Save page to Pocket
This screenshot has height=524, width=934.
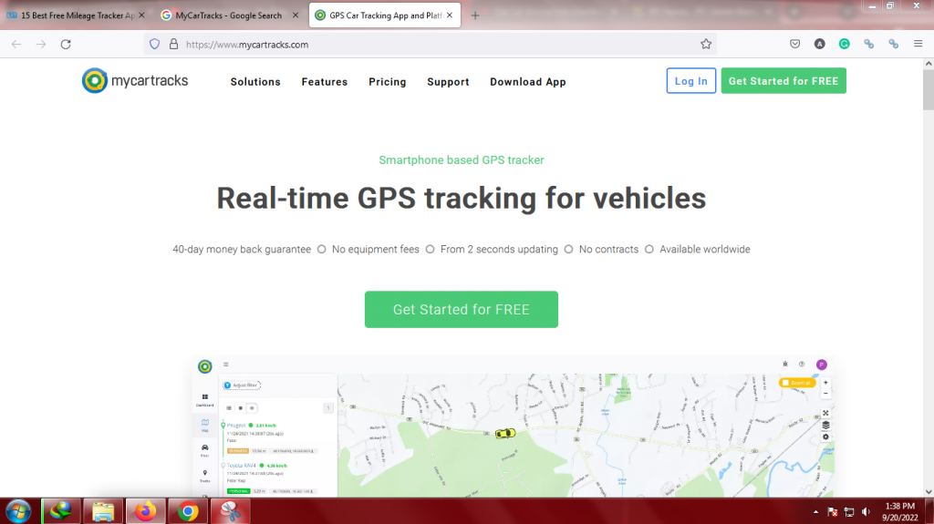click(x=794, y=44)
